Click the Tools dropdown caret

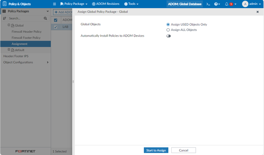pyautogui.click(x=137, y=4)
